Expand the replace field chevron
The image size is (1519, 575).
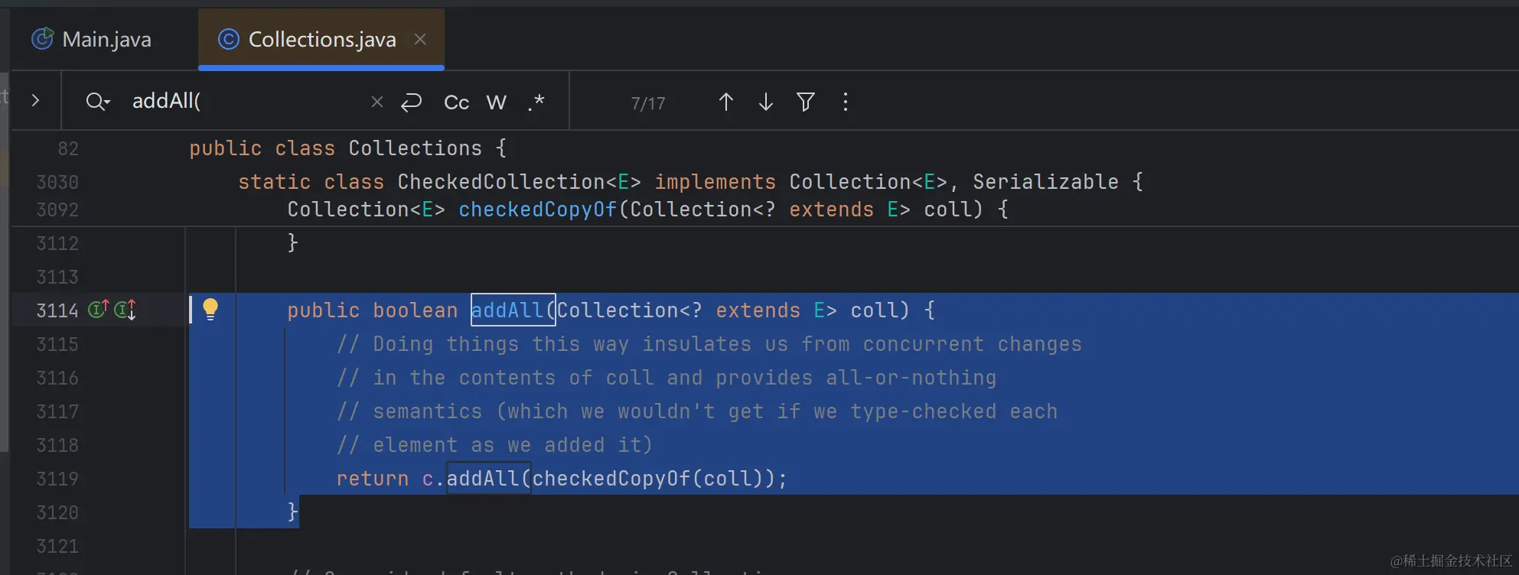pos(35,100)
